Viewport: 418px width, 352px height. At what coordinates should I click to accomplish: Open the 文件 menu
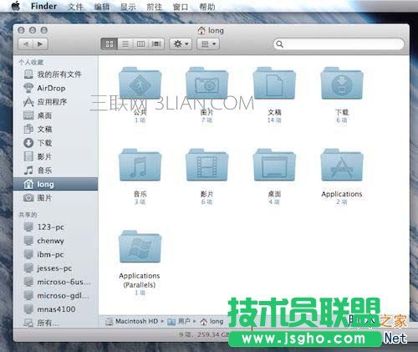[75, 7]
